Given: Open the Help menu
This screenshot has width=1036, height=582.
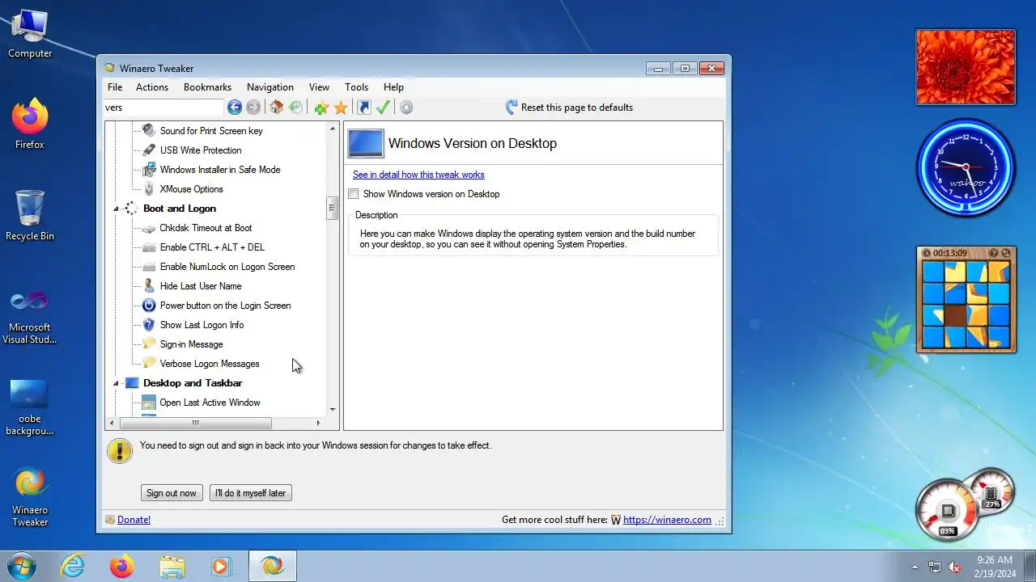Looking at the screenshot, I should [393, 87].
